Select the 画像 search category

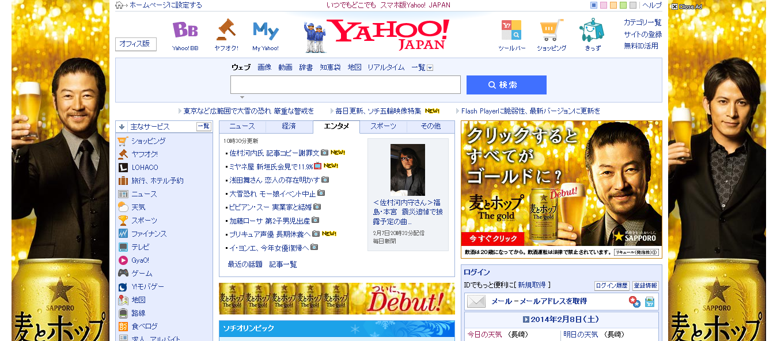[x=264, y=67]
